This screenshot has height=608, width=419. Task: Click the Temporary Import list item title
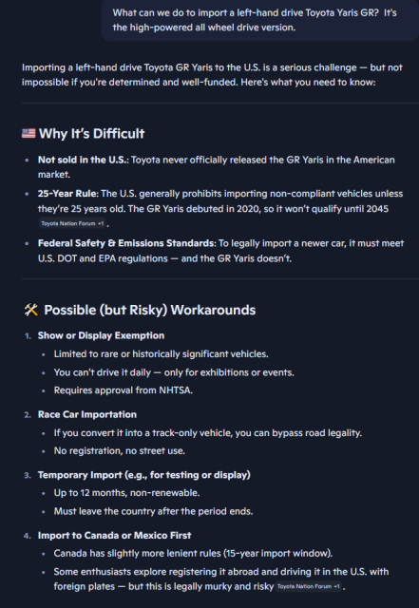point(143,475)
